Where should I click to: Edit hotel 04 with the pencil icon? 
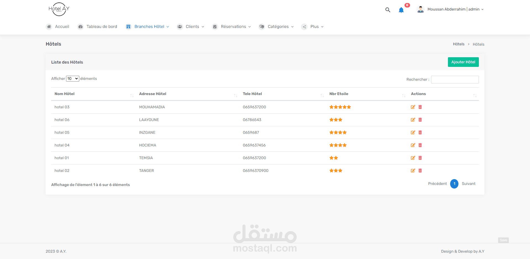(413, 145)
